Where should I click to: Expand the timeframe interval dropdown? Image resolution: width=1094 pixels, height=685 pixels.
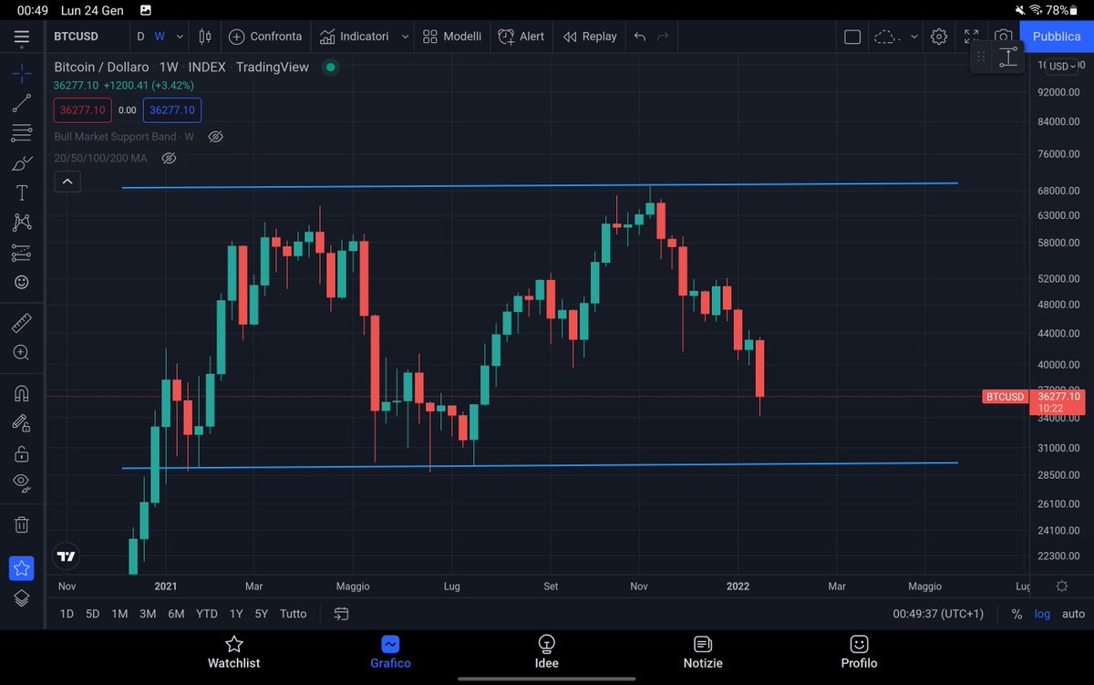click(x=180, y=36)
